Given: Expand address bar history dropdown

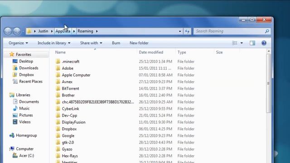Looking at the screenshot, I should click(180, 31).
